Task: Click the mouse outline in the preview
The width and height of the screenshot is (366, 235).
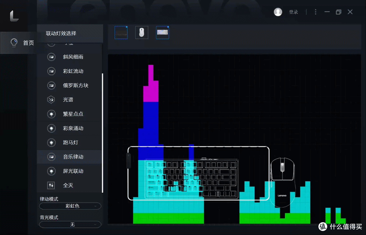Action: click(x=283, y=182)
